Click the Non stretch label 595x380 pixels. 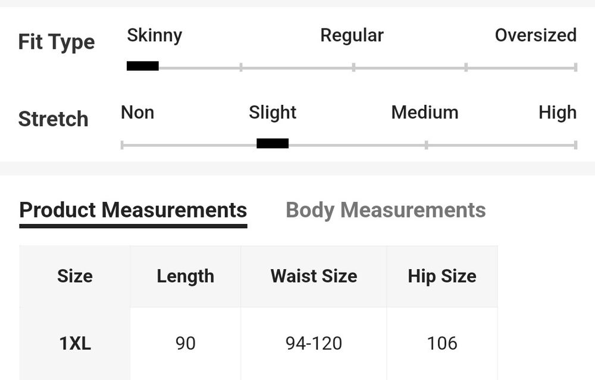pos(137,113)
